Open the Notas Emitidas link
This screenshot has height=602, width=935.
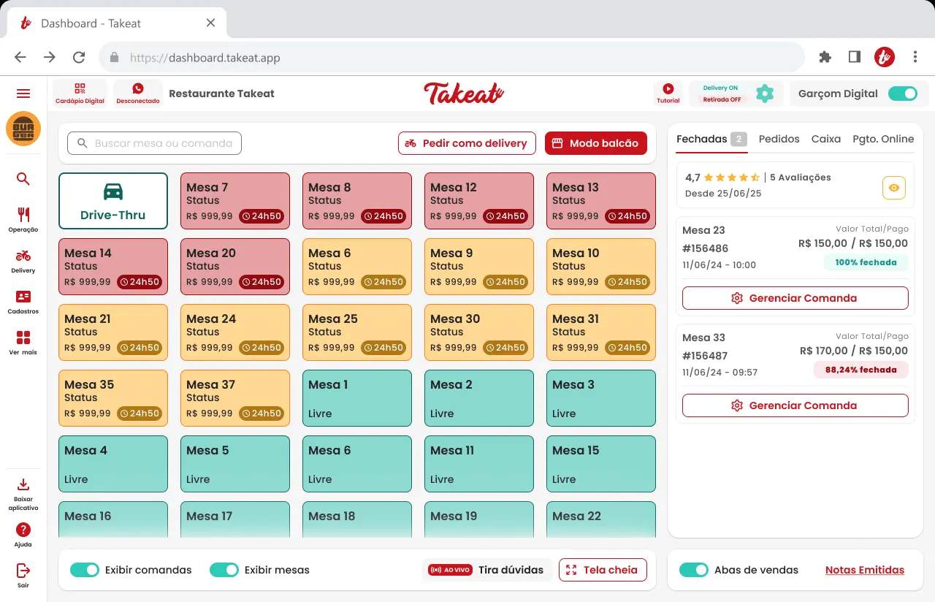865,570
